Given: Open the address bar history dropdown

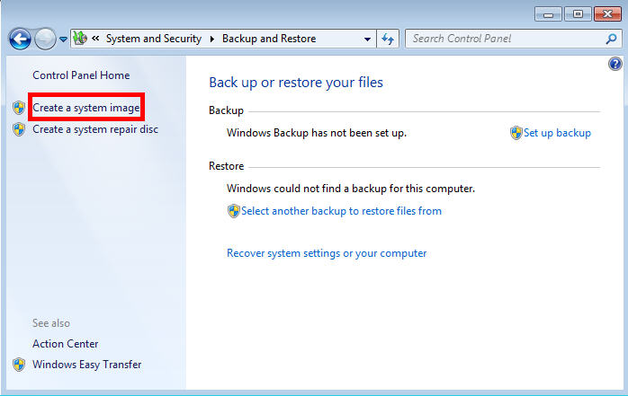Looking at the screenshot, I should (367, 40).
